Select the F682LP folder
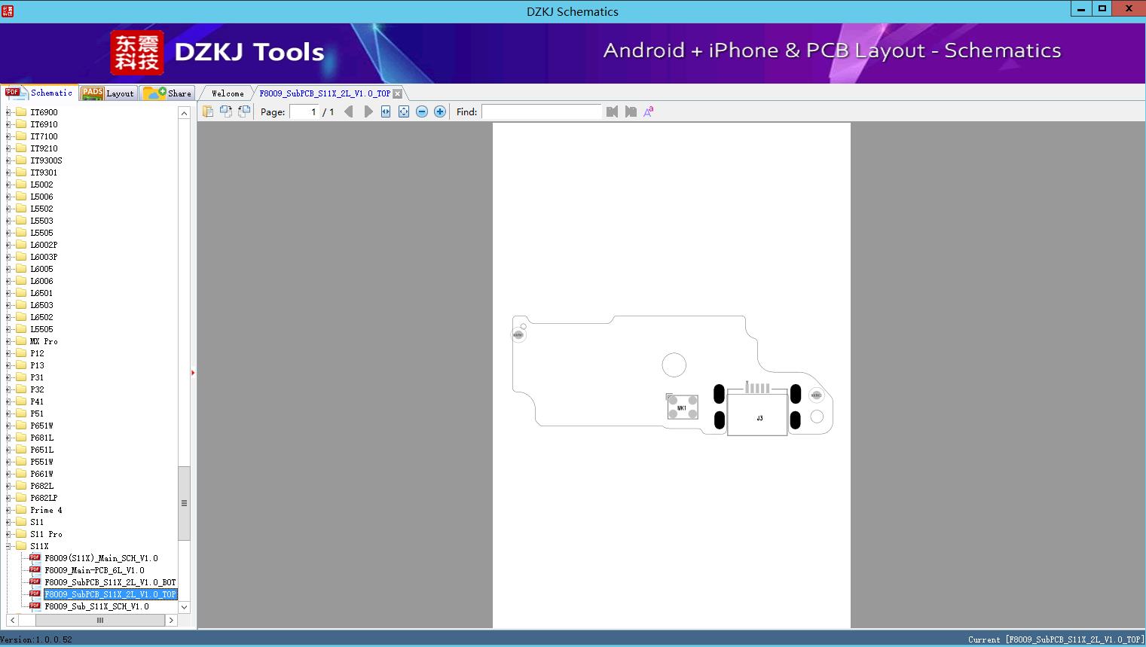 (44, 498)
